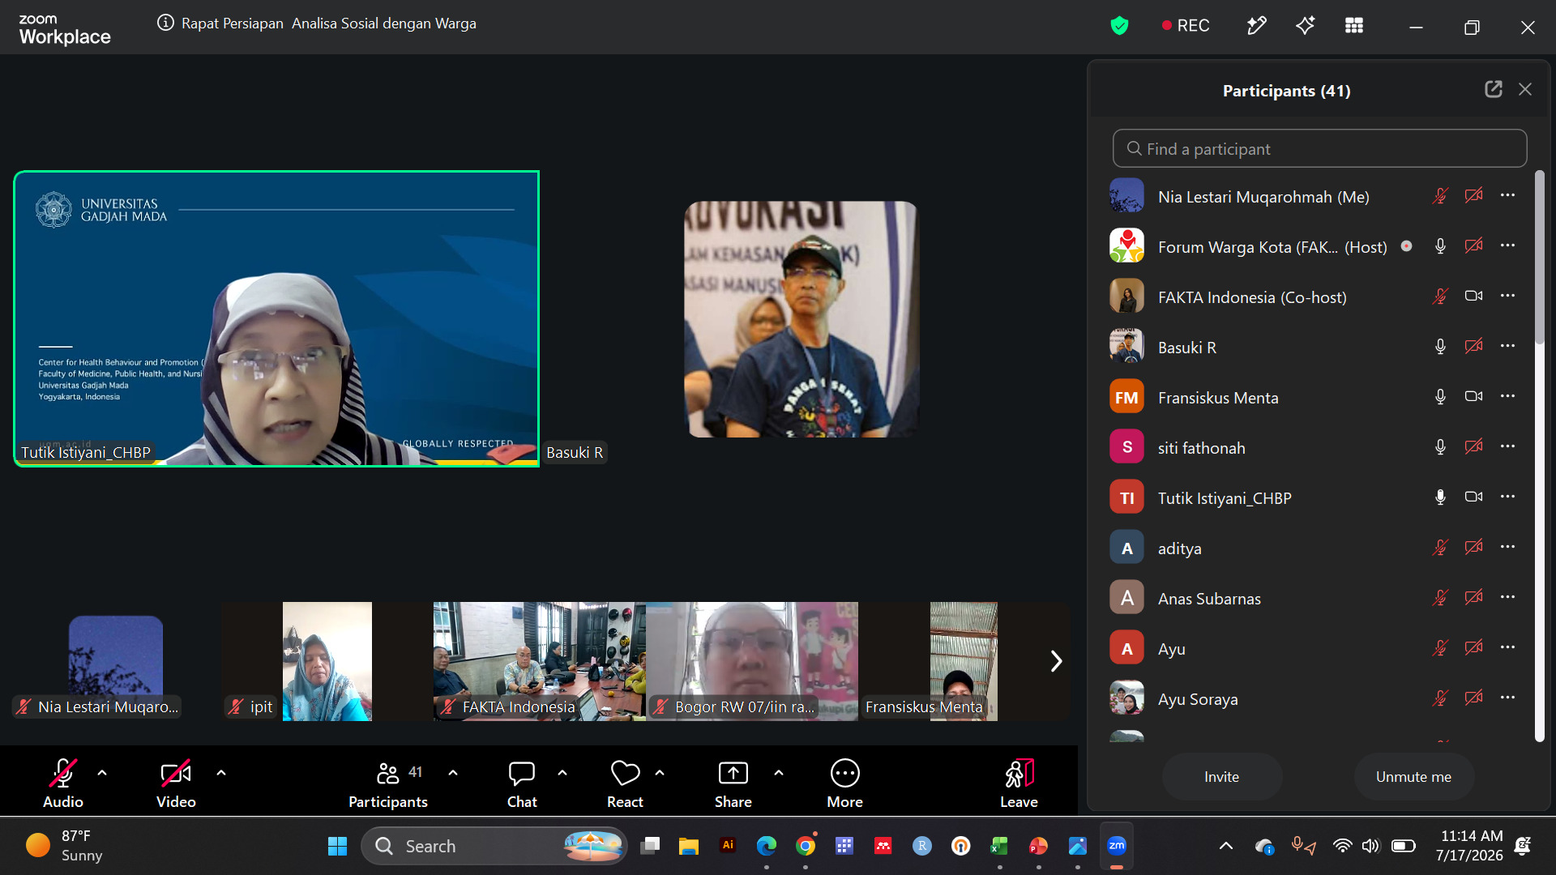The width and height of the screenshot is (1556, 875).
Task: Expand the Video options arrow
Action: pos(221,773)
